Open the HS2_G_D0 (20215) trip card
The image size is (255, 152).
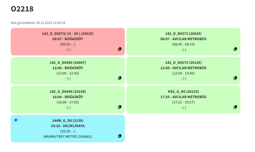183,92
